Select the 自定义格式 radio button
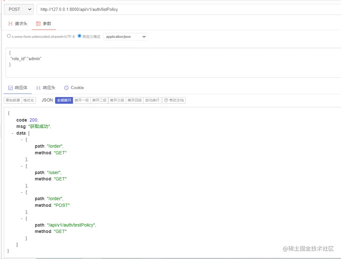The image size is (341, 259). 79,36
